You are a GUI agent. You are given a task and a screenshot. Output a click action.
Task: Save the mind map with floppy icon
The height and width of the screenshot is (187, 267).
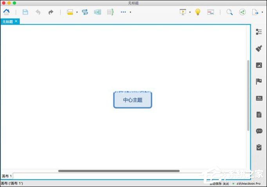click(25, 12)
